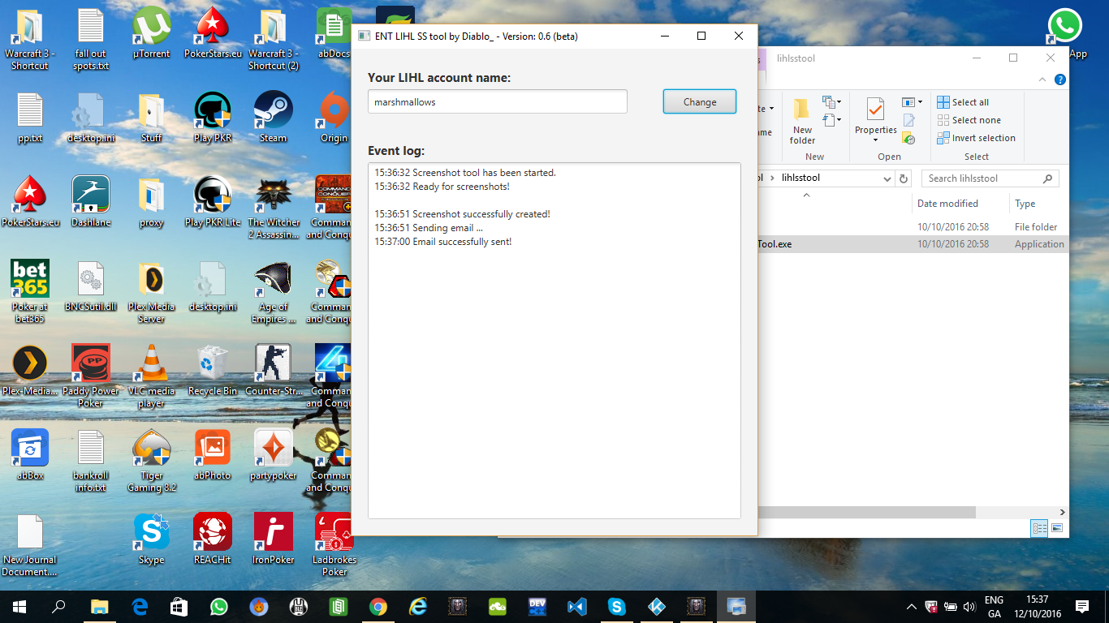This screenshot has width=1109, height=623.
Task: Click the 'Sending email ...' log entry
Action: (429, 228)
